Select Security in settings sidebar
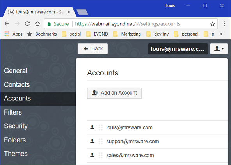The image size is (231, 165). point(16,126)
